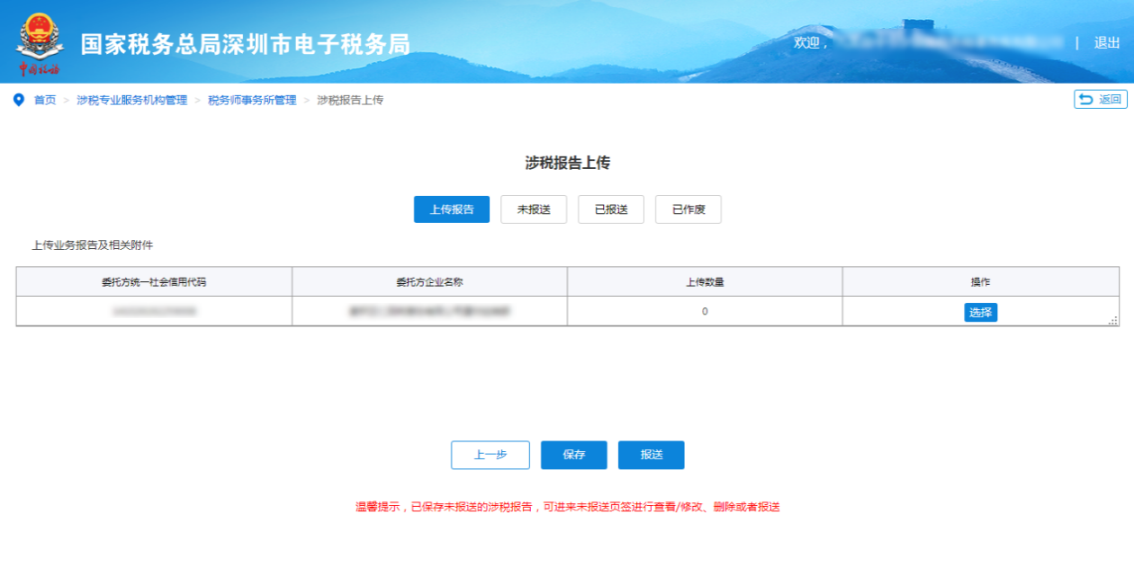Click the 报送 button

[x=652, y=455]
